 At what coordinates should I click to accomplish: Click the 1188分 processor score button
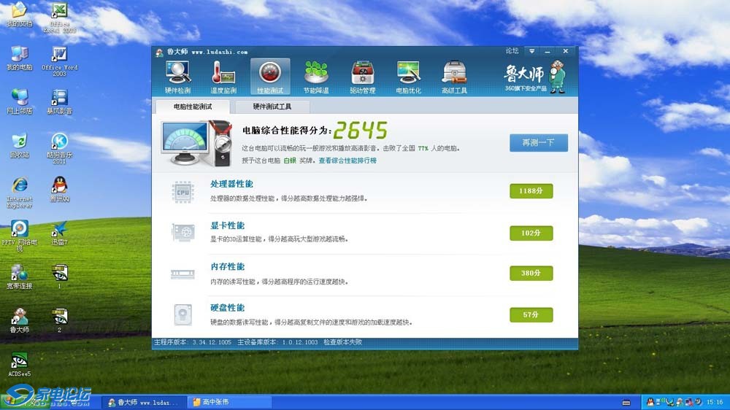(531, 191)
